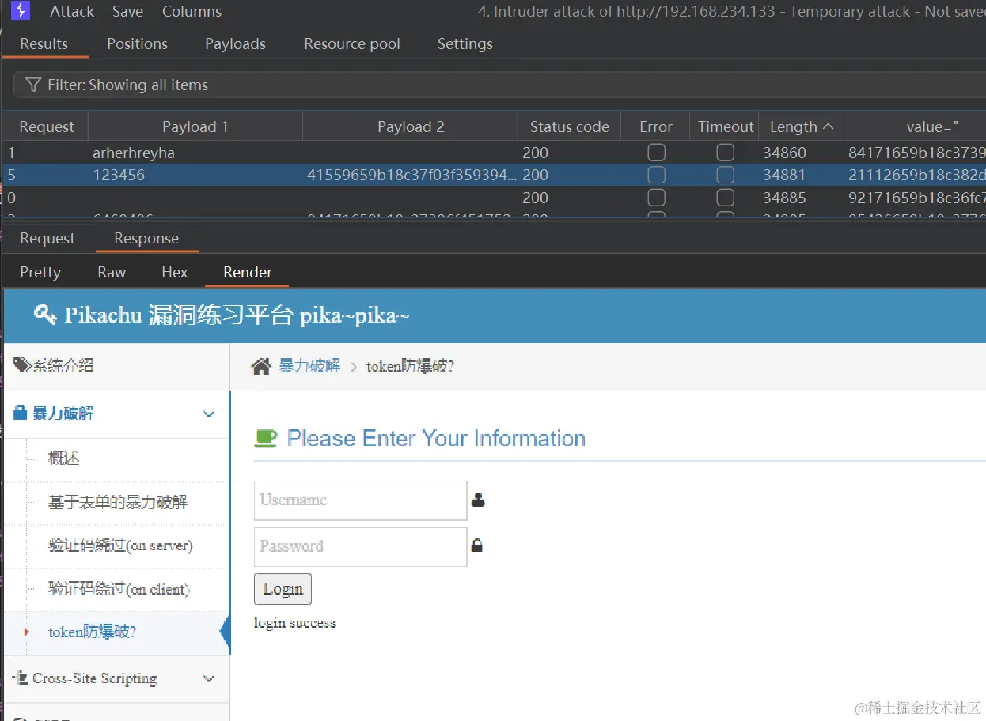Click the lock icon beside 暴力破解 menu
This screenshot has height=721, width=986.
pyautogui.click(x=20, y=413)
